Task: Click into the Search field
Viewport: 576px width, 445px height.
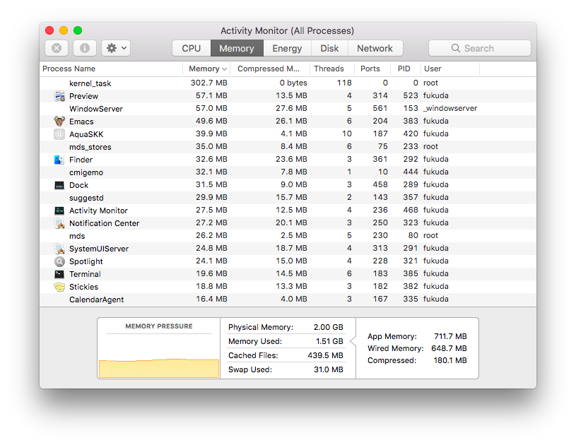Action: click(480, 48)
